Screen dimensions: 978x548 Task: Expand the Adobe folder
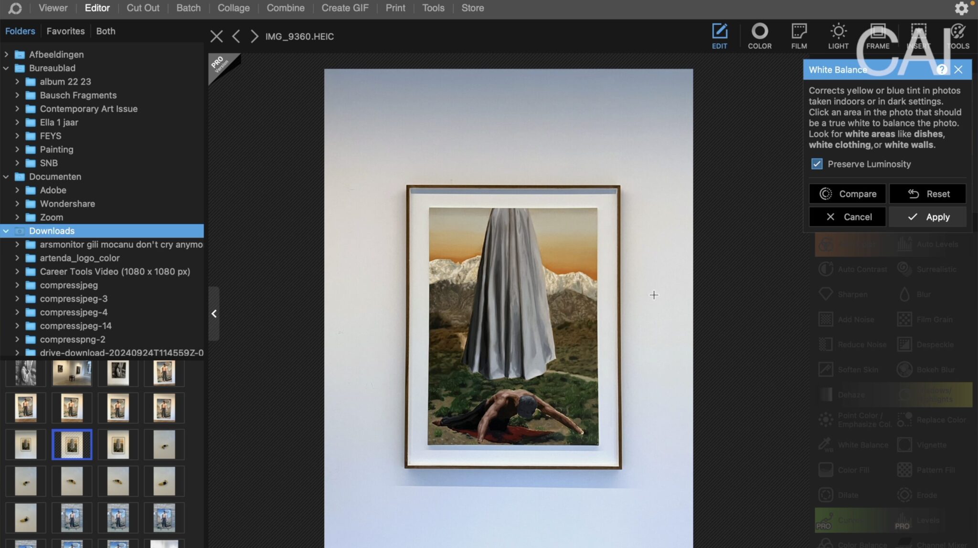17,190
